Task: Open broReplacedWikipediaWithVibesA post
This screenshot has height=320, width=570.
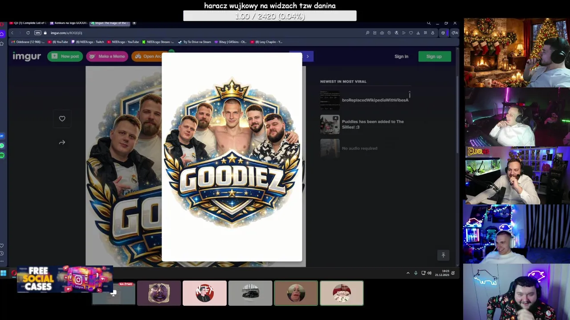Action: (375, 100)
